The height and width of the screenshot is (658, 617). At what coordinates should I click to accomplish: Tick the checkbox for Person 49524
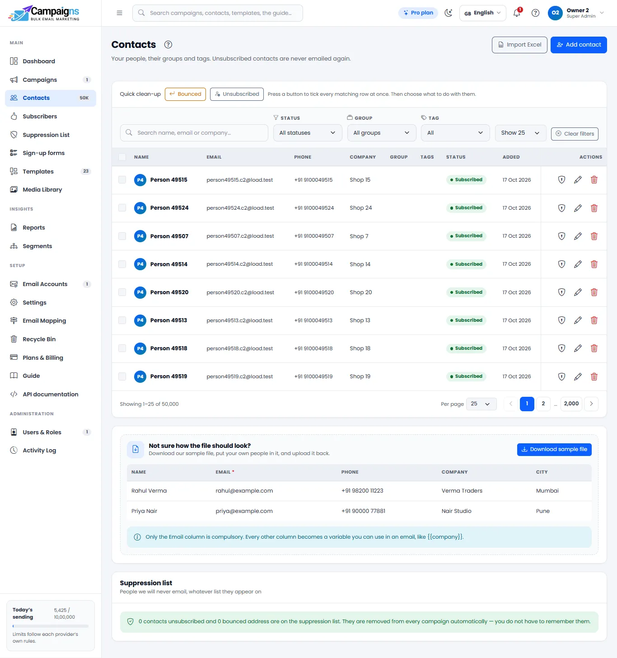pos(122,208)
